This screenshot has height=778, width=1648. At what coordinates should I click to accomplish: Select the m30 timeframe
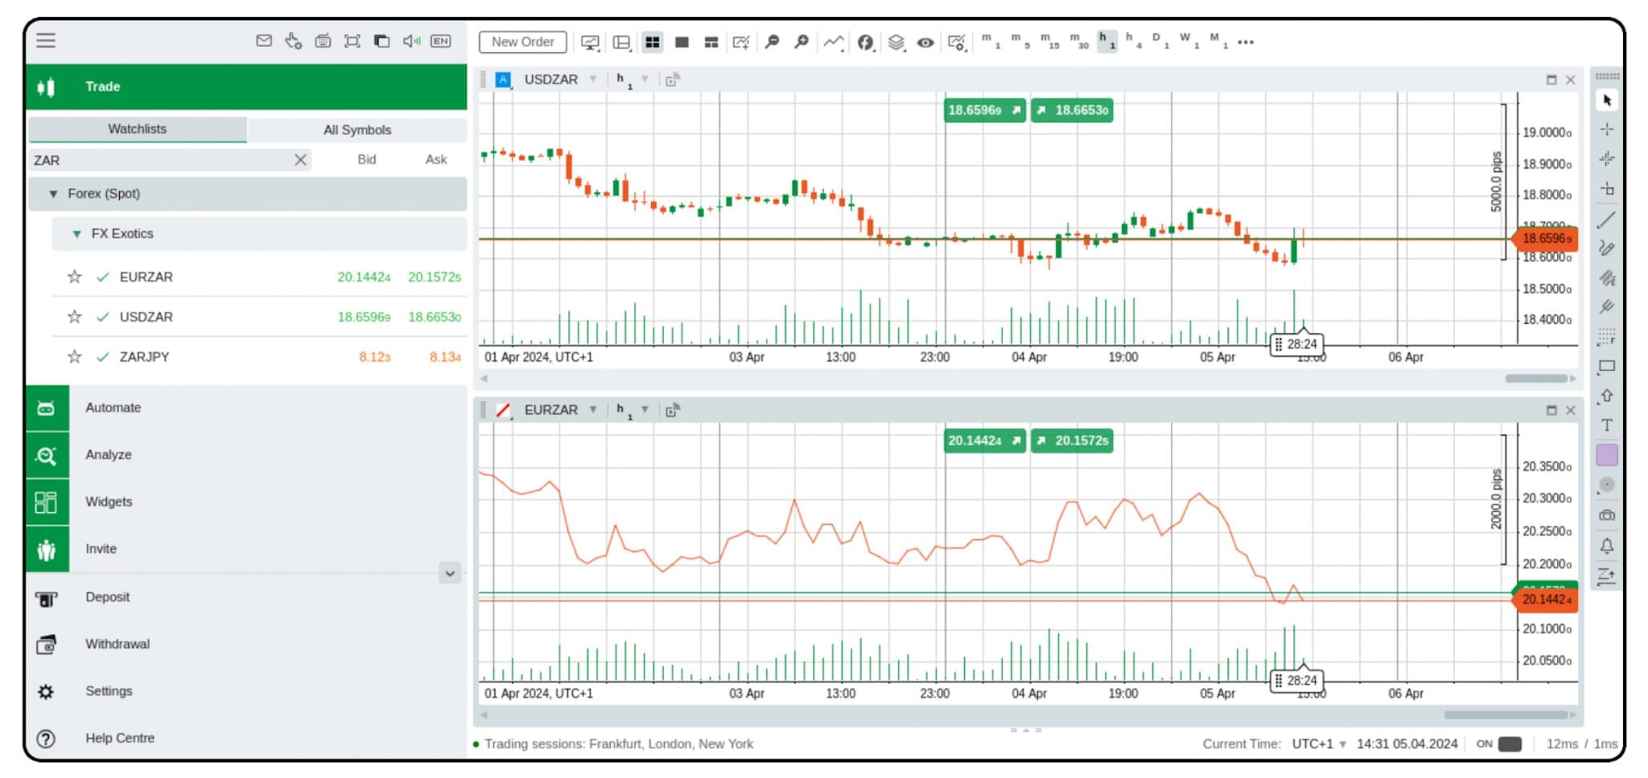(x=1079, y=41)
